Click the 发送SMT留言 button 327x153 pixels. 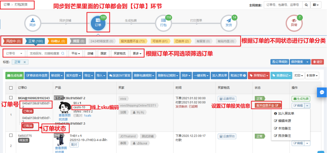(x=120, y=76)
